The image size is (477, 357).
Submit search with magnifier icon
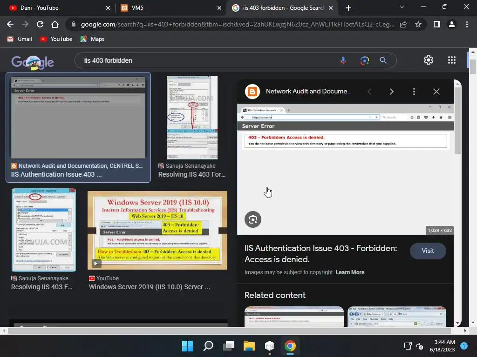[383, 60]
